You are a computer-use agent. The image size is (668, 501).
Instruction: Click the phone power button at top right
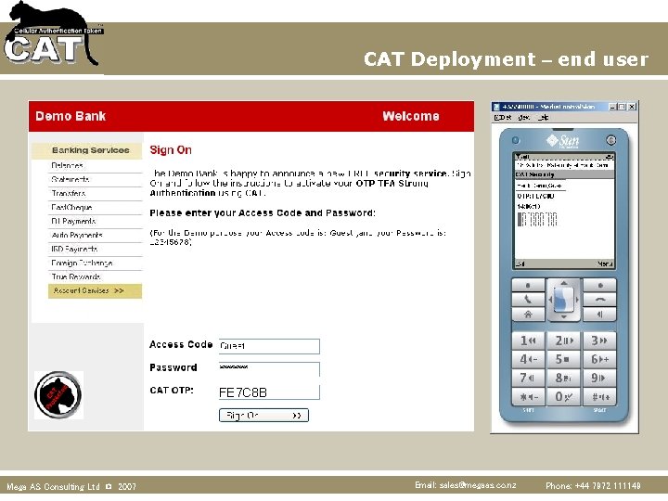tap(610, 140)
